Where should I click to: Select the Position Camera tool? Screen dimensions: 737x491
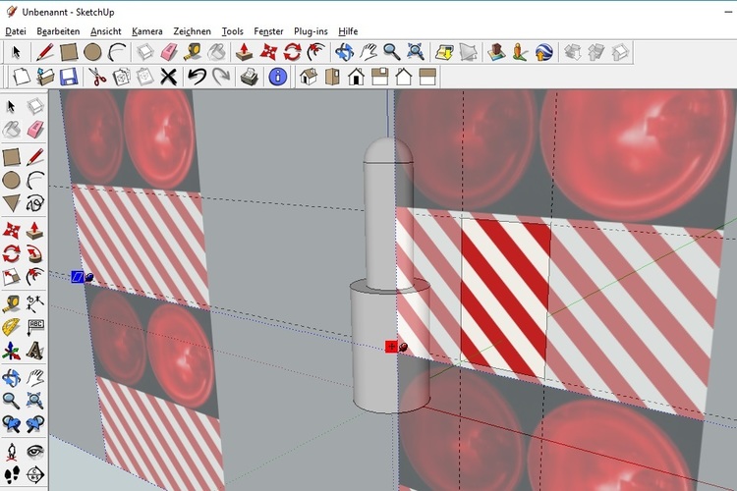[x=11, y=452]
